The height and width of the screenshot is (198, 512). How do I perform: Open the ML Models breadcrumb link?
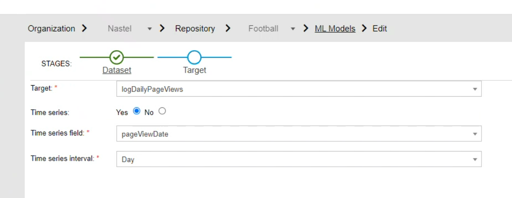[x=335, y=29]
